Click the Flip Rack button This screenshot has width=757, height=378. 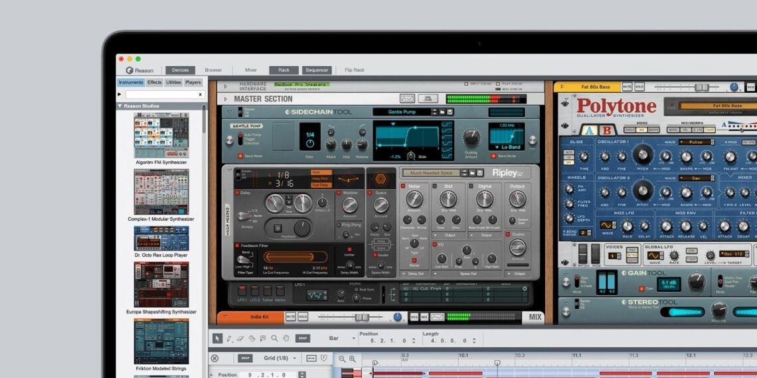pyautogui.click(x=354, y=70)
